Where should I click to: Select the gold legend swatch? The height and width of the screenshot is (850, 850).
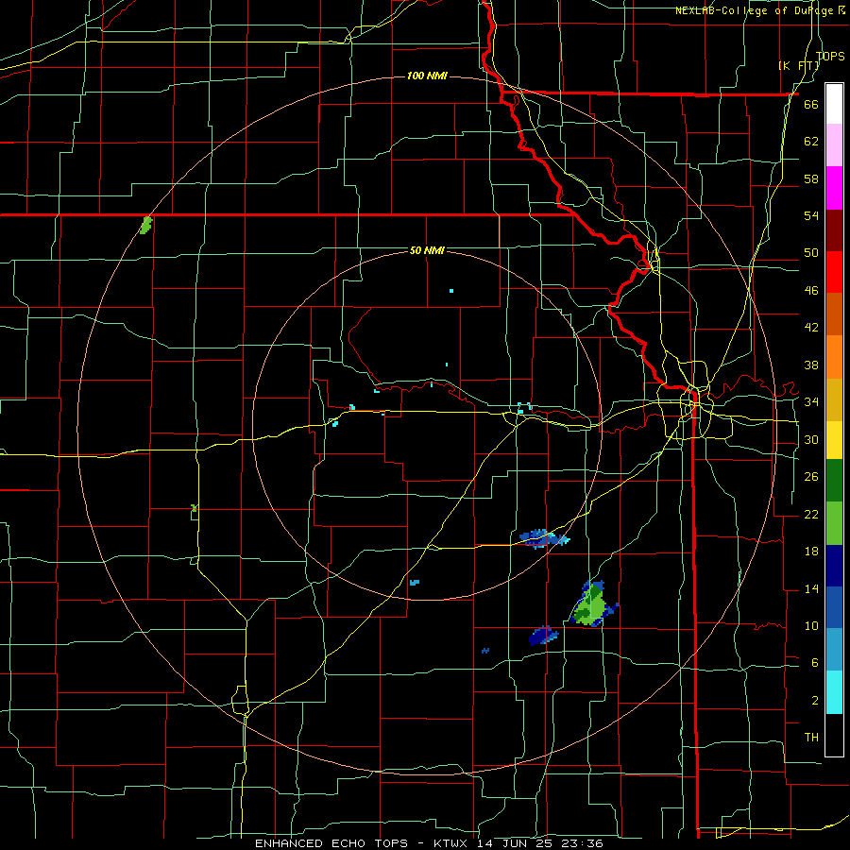coord(834,399)
